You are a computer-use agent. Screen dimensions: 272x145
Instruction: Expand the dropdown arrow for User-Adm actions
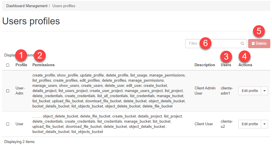click(x=264, y=91)
